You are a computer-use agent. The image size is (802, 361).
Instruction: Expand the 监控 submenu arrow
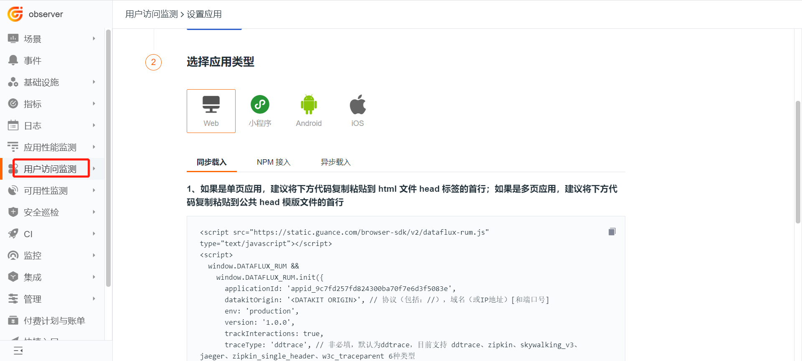[x=94, y=256]
